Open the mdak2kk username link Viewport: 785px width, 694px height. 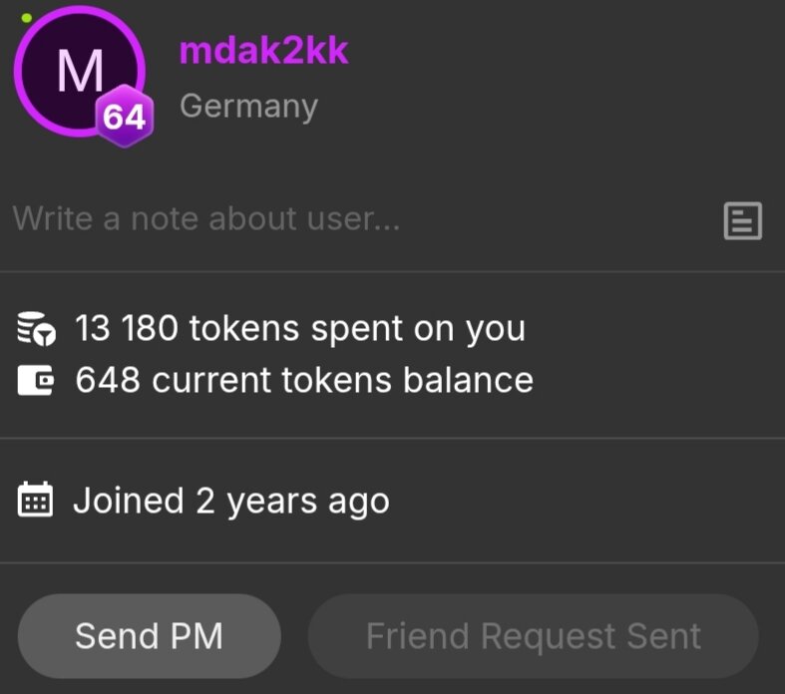click(263, 50)
